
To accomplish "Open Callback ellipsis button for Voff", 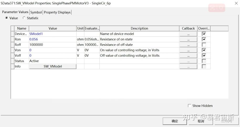I will [x=188, y=56].
